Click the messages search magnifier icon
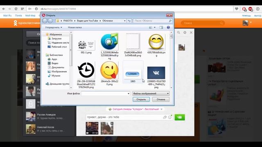The height and width of the screenshot is (147, 262). (178, 33)
